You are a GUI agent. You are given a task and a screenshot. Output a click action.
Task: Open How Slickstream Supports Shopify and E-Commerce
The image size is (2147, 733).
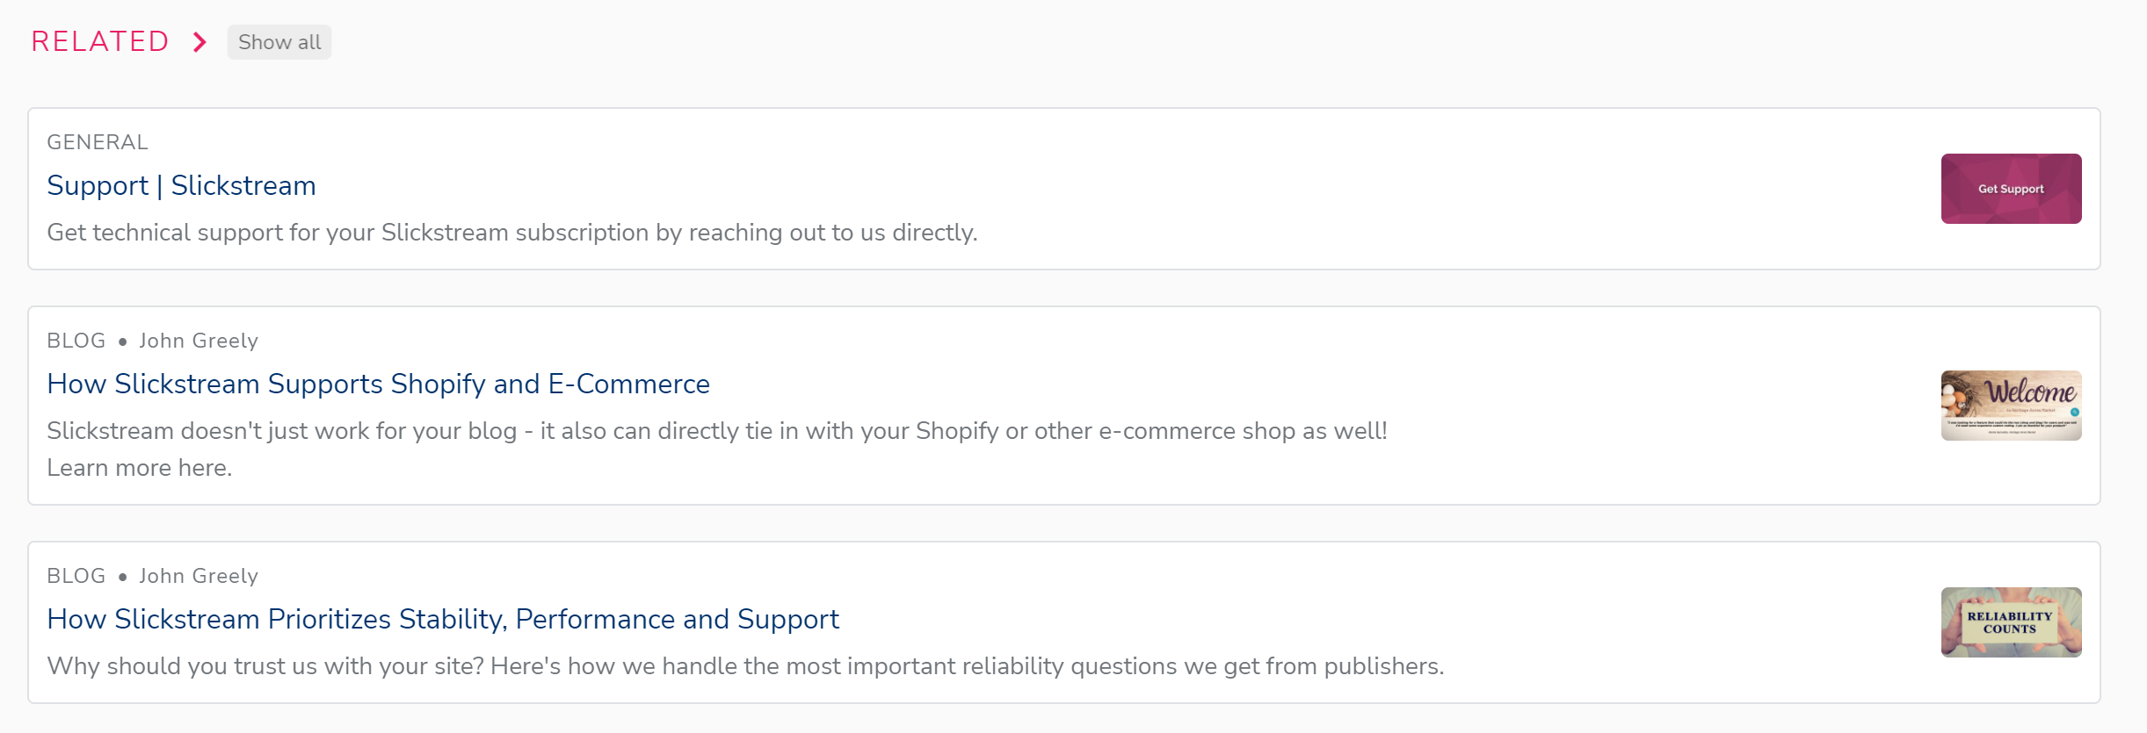pyautogui.click(x=378, y=384)
